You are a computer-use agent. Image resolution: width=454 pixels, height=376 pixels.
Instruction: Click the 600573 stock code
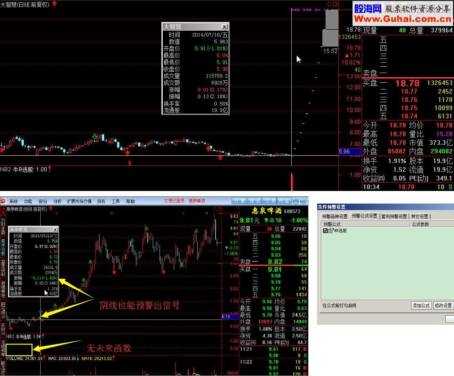tap(292, 212)
